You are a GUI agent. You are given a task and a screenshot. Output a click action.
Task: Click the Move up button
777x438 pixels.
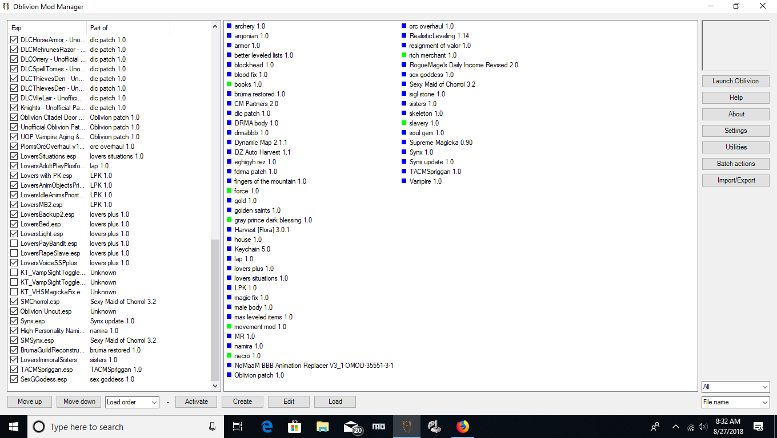pyautogui.click(x=30, y=401)
